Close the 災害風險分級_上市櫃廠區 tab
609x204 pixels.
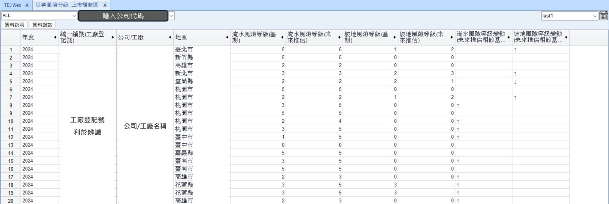coord(105,5)
